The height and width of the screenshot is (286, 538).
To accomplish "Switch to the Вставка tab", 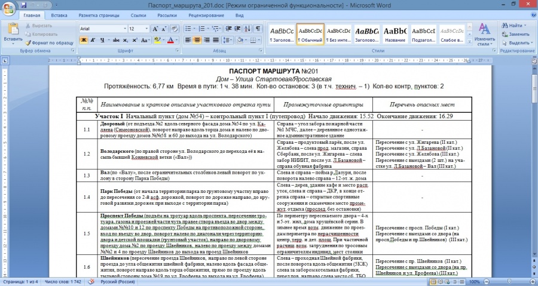I will pyautogui.click(x=59, y=16).
